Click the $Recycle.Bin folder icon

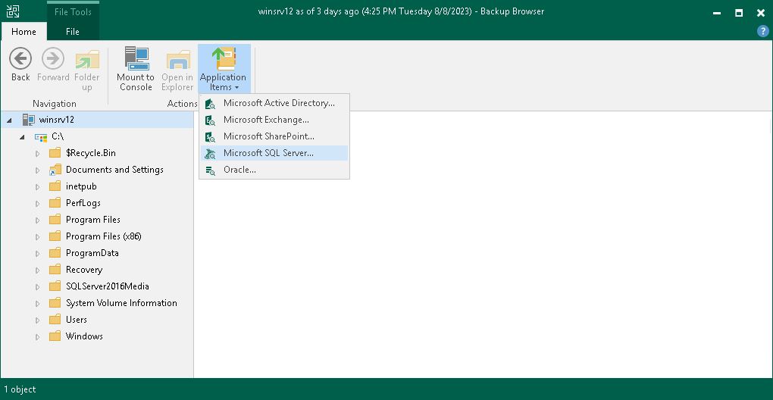(55, 153)
